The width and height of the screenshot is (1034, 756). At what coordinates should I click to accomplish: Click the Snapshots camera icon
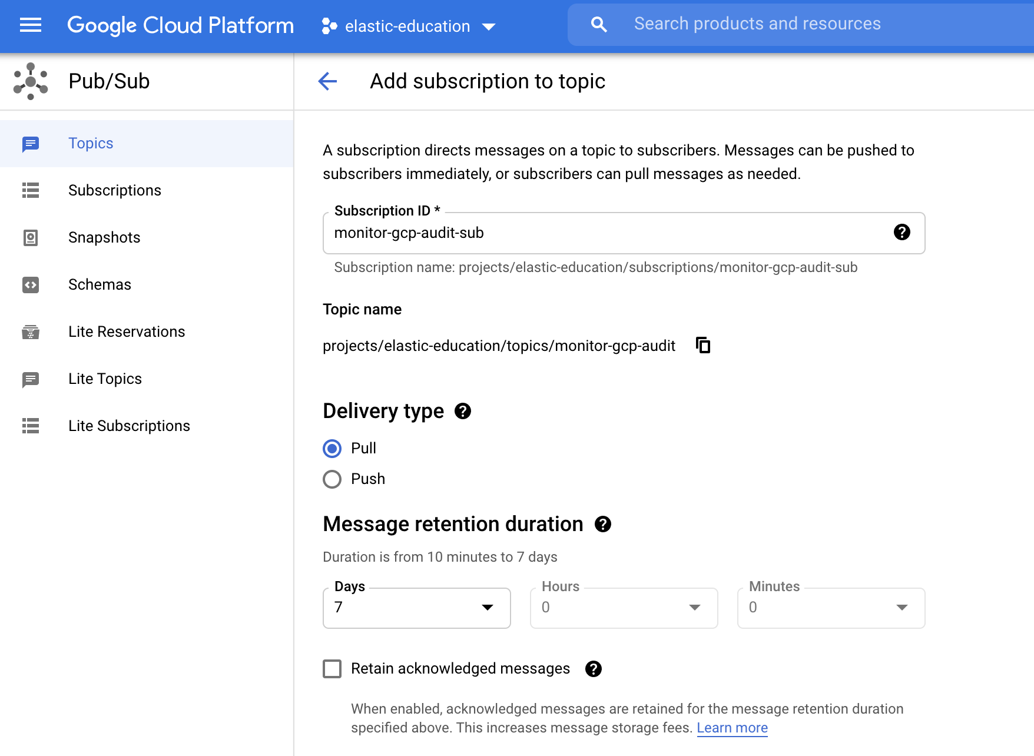[30, 237]
